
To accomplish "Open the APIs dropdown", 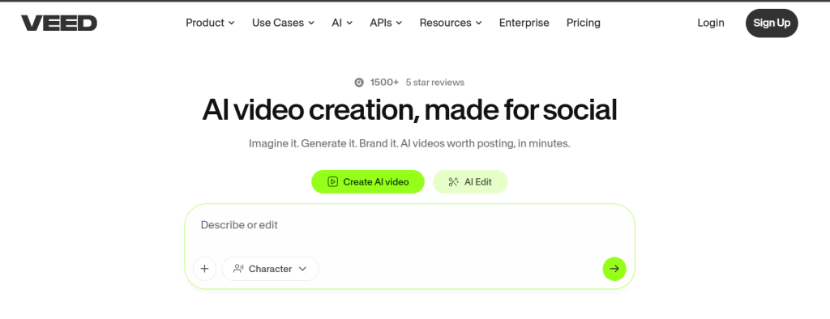I will [386, 23].
